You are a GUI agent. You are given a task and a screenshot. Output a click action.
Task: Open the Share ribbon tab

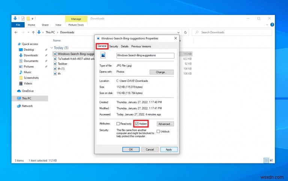click(x=45, y=25)
